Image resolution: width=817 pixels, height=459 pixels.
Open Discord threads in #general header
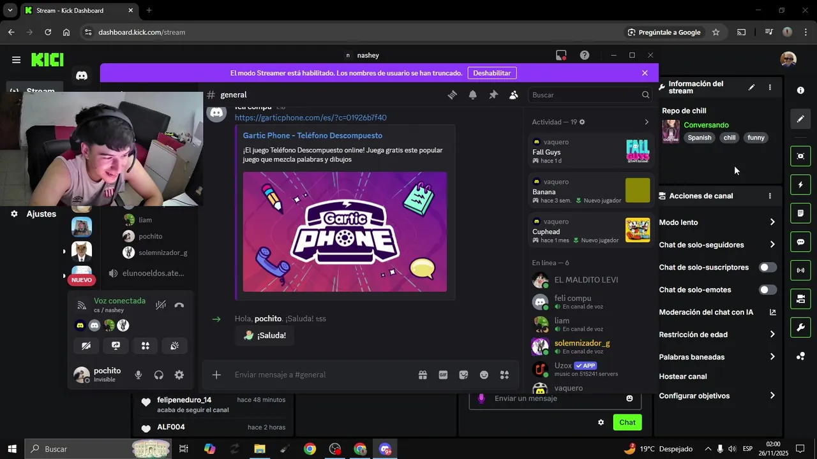pos(452,95)
